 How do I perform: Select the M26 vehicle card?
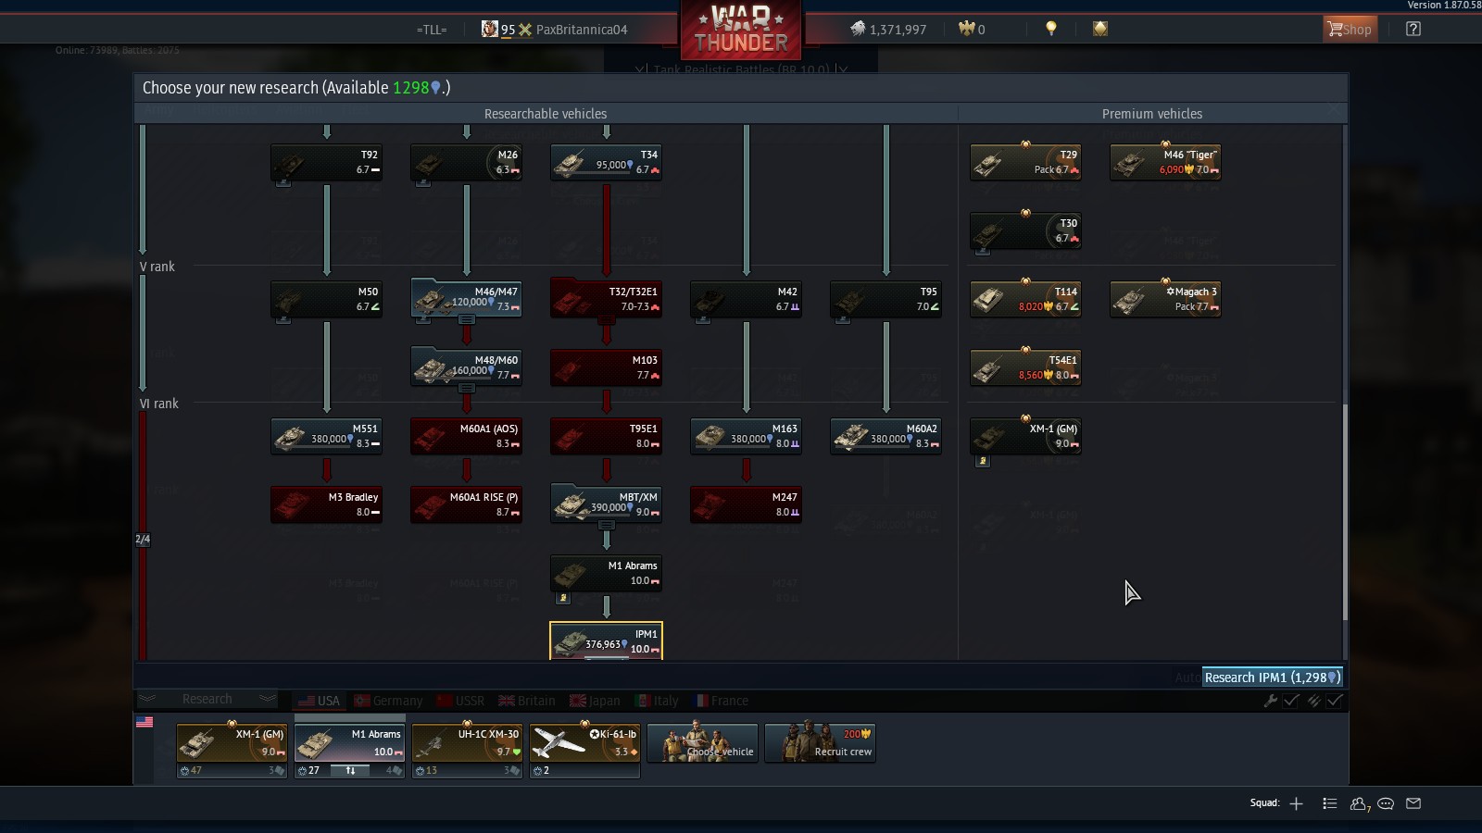click(467, 163)
